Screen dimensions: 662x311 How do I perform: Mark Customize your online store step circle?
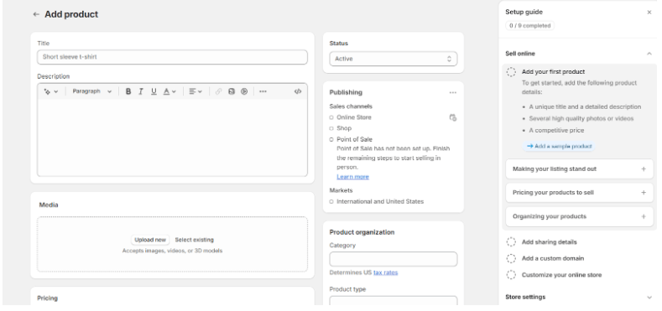[511, 275]
